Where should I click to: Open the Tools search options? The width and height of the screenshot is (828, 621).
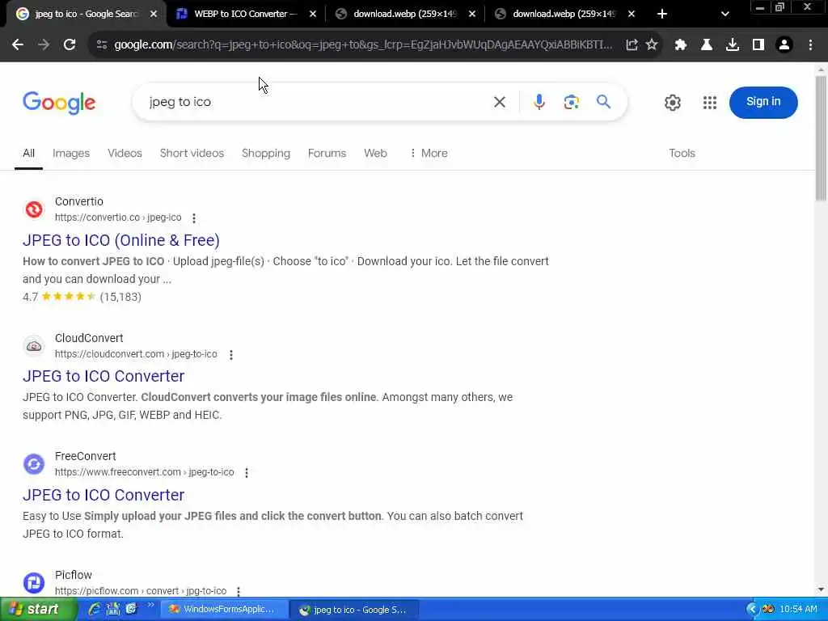click(x=682, y=153)
